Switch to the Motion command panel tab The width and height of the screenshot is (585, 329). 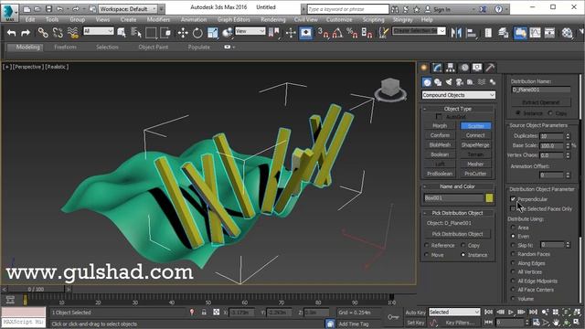[x=464, y=68]
